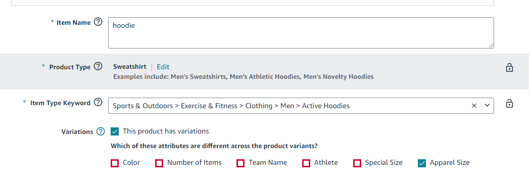Open the Product Type help icon
Screen dimensions: 529x183
[x=98, y=66]
